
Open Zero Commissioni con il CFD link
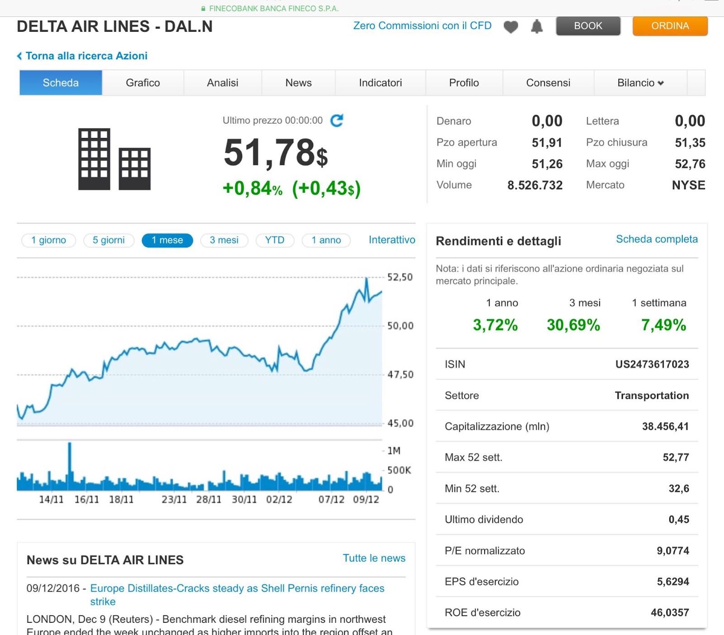[x=422, y=26]
